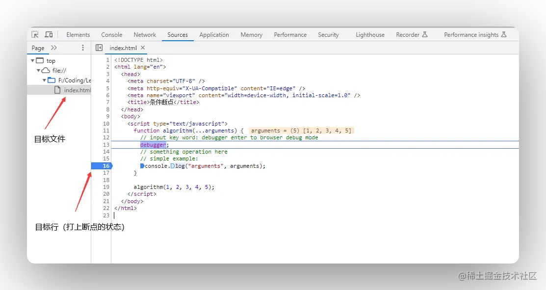The height and width of the screenshot is (290, 546).
Task: Click the algorithm(1, 2, 3, 4, 5) call
Action: coord(174,187)
